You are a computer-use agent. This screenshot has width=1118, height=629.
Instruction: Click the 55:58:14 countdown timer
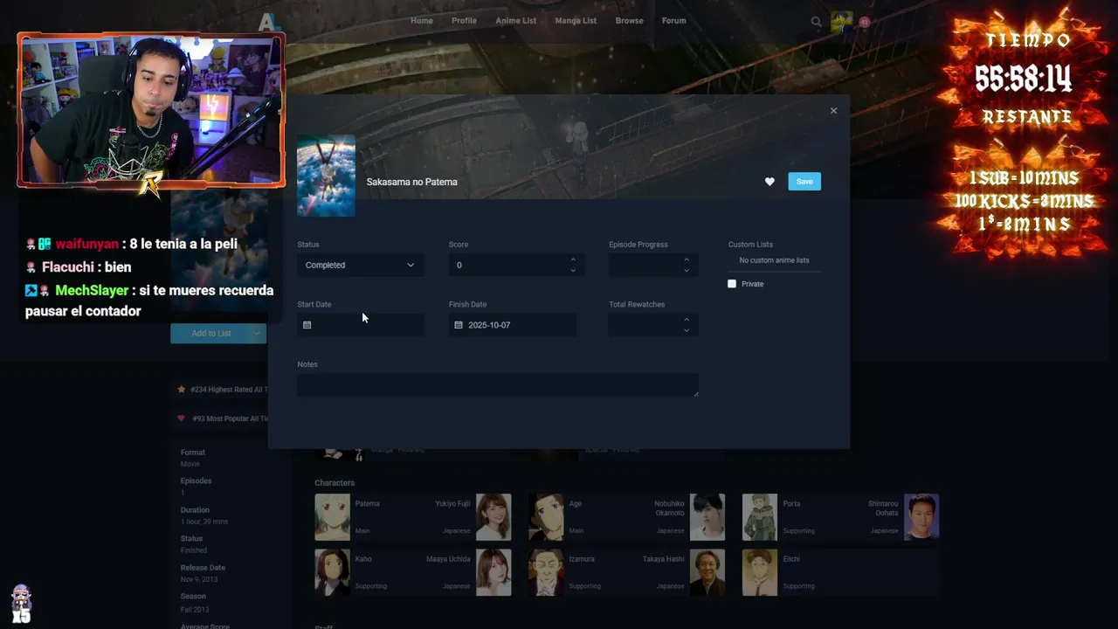point(1023,79)
